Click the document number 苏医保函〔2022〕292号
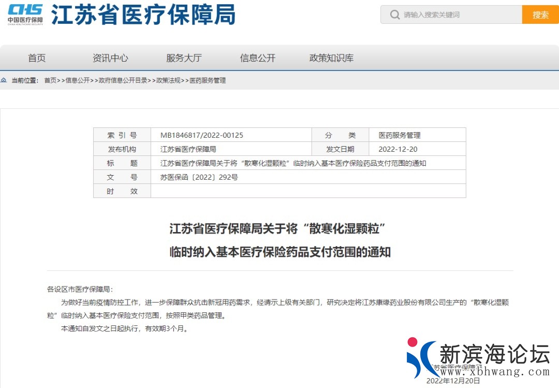This screenshot has height=388, width=559. click(x=199, y=177)
